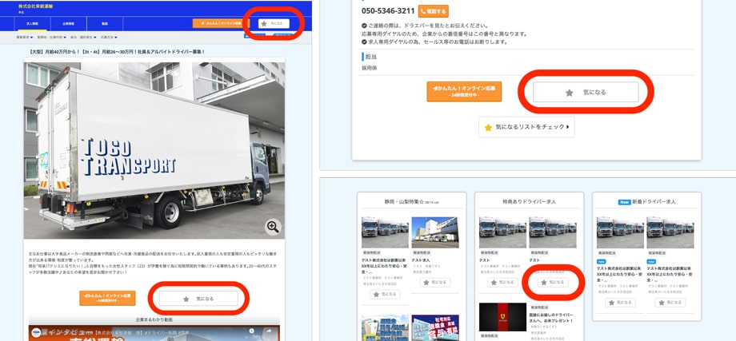Expand the 給与・福利厚生 dropdown
This screenshot has height=341, width=736.
(x=82, y=38)
